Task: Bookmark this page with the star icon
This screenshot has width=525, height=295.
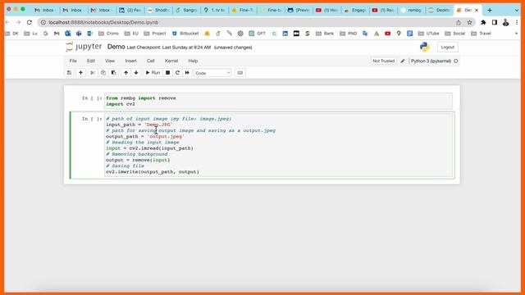Action: [469, 22]
